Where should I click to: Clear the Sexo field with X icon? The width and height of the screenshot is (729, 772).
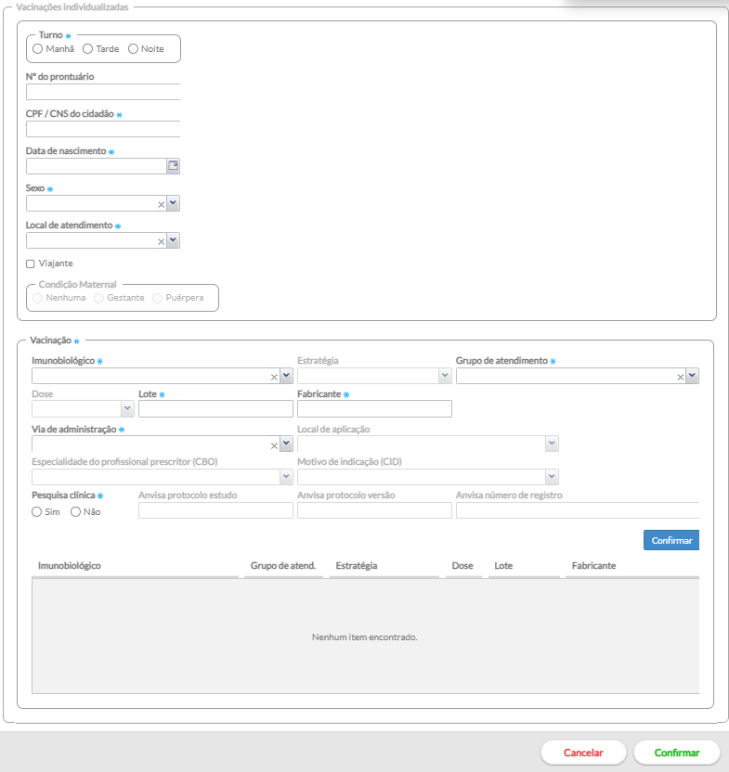click(161, 204)
